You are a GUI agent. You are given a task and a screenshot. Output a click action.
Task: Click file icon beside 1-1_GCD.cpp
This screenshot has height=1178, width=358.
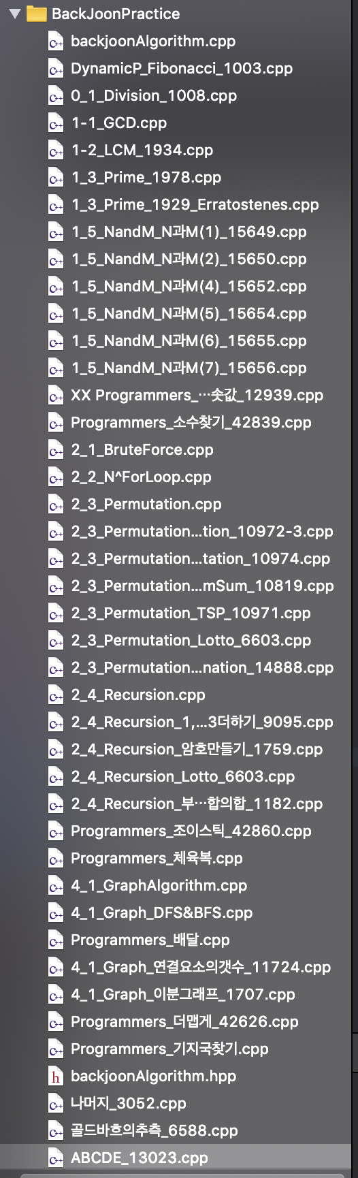click(56, 123)
